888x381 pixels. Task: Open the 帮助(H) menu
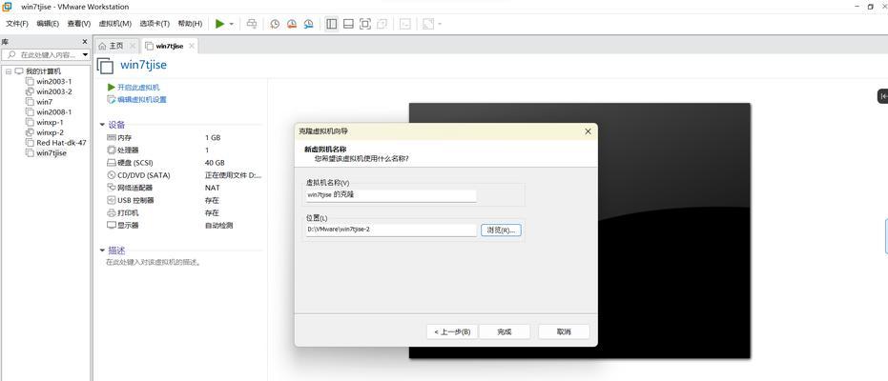(190, 24)
